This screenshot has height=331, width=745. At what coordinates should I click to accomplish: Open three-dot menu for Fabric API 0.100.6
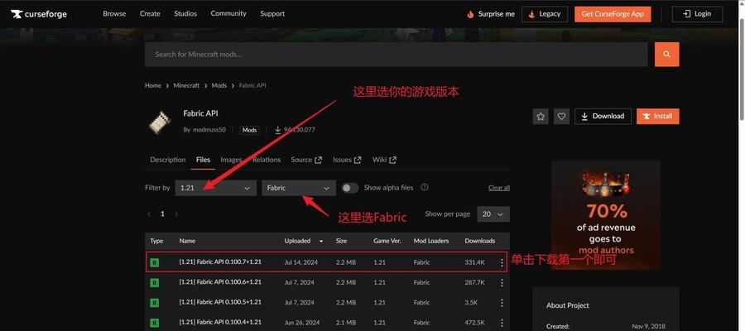click(x=502, y=282)
